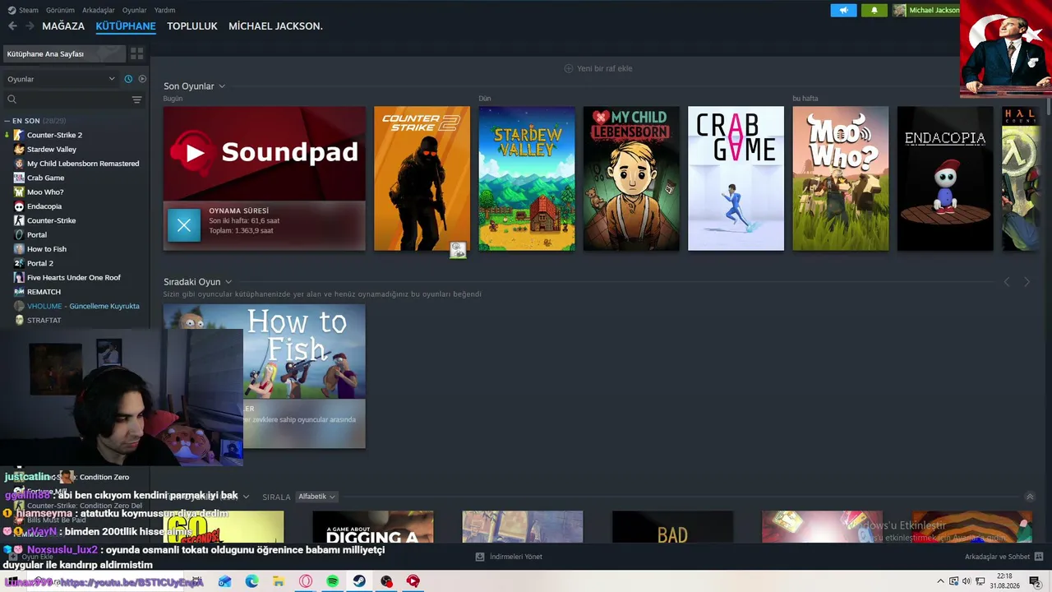Switch library to grid collections view

[137, 53]
